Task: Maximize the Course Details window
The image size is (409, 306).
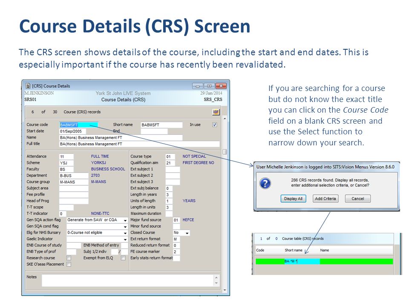Action: tap(209, 86)
